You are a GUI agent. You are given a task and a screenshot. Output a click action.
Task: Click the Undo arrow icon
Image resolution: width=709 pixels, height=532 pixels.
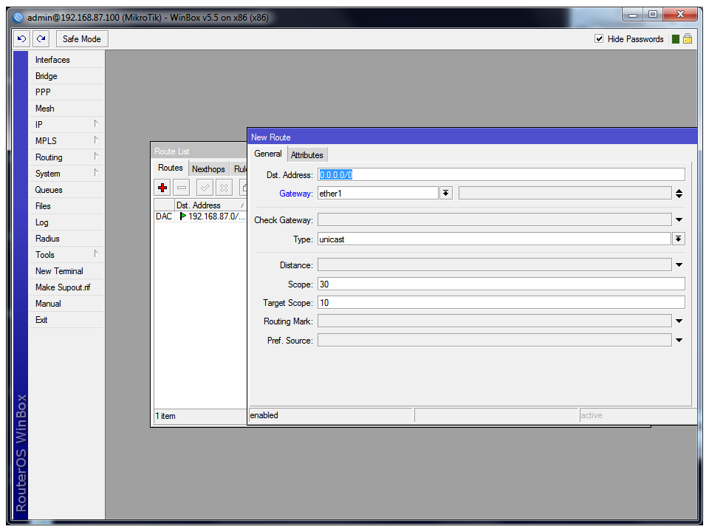click(22, 39)
